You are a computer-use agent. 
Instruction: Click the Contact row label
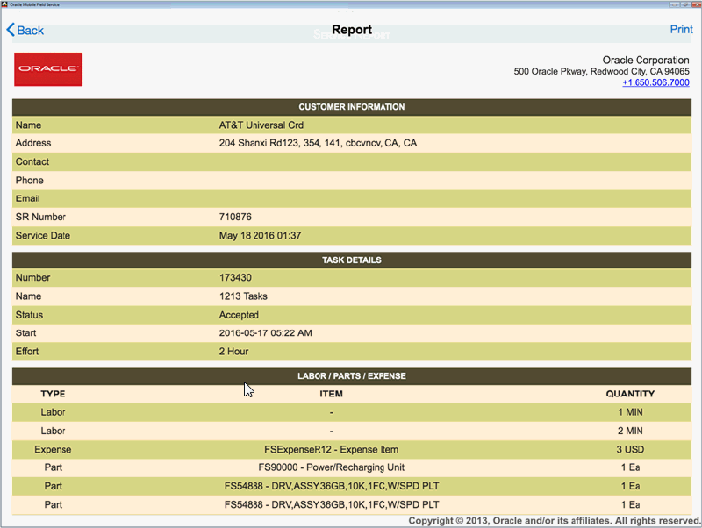pos(32,161)
